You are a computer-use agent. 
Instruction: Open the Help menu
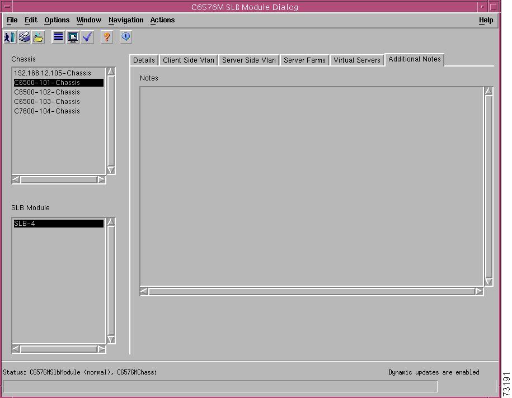pyautogui.click(x=486, y=20)
